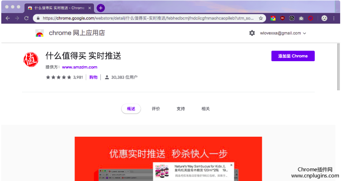Click the page vertical scrollbar

pyautogui.click(x=338, y=67)
